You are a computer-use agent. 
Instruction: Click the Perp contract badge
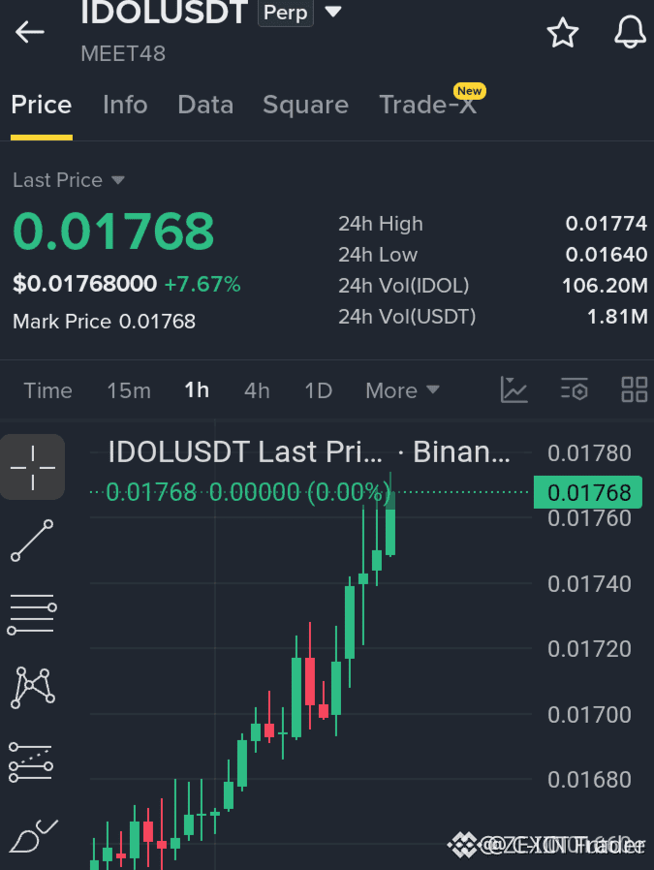pos(286,13)
